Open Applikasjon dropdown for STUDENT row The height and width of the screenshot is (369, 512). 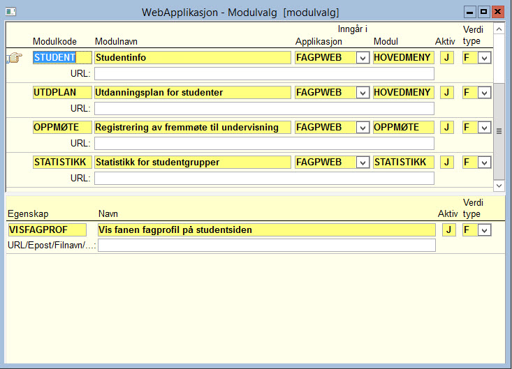(x=363, y=58)
